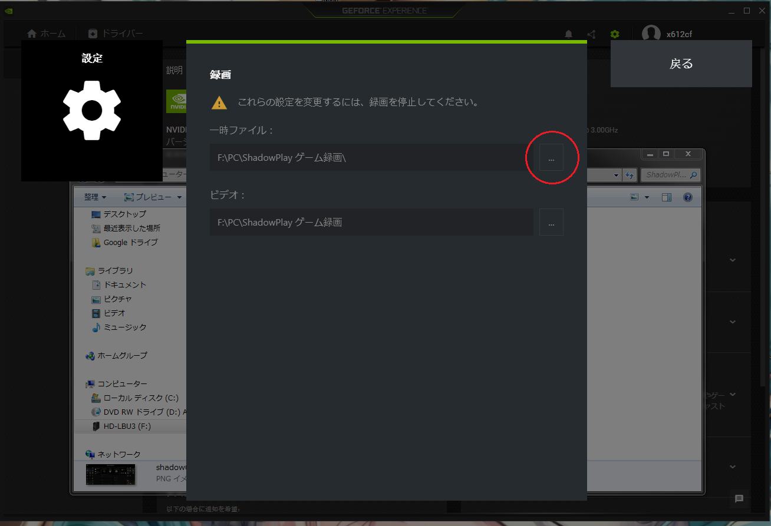Open the Explorer address bar history dropdown
This screenshot has width=771, height=526.
[x=617, y=175]
